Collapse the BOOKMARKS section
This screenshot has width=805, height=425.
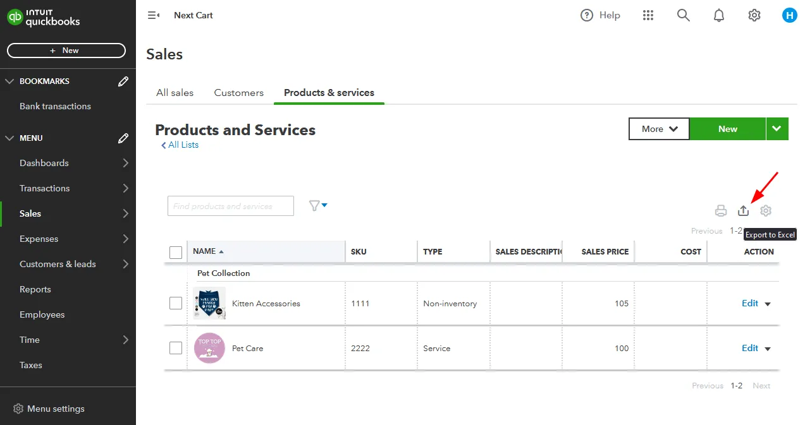click(9, 81)
